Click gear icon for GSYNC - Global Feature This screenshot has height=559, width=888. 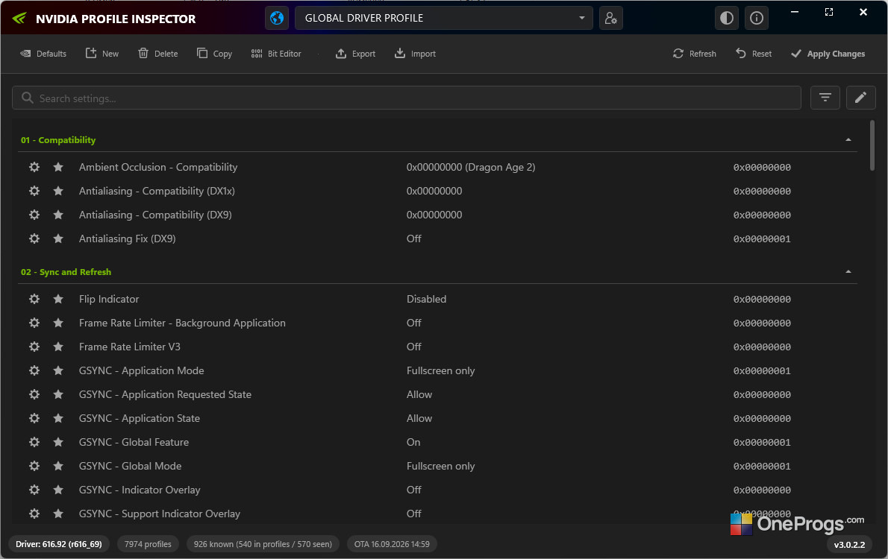pos(34,442)
